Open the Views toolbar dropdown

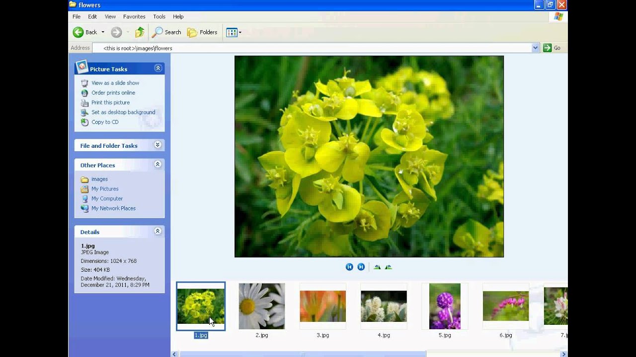point(234,32)
